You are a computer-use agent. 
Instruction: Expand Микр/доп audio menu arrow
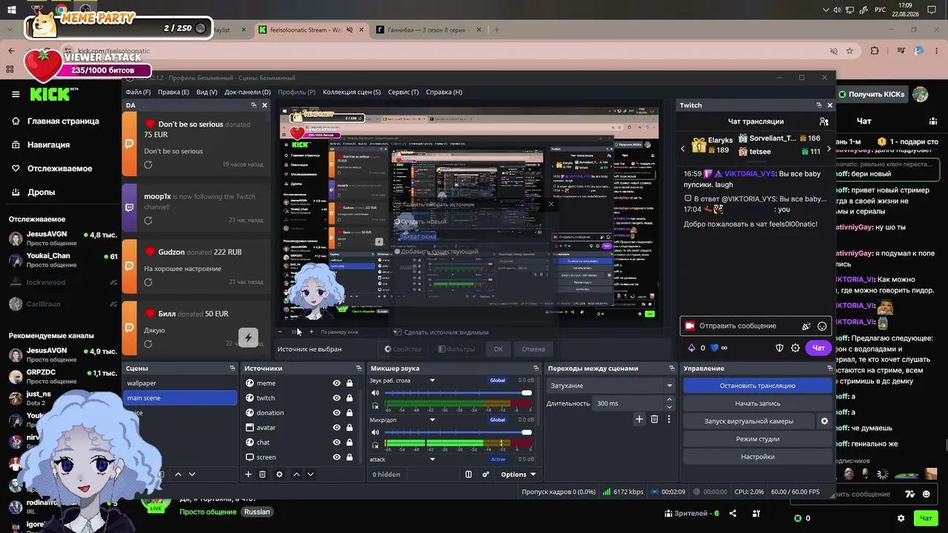pyautogui.click(x=433, y=420)
